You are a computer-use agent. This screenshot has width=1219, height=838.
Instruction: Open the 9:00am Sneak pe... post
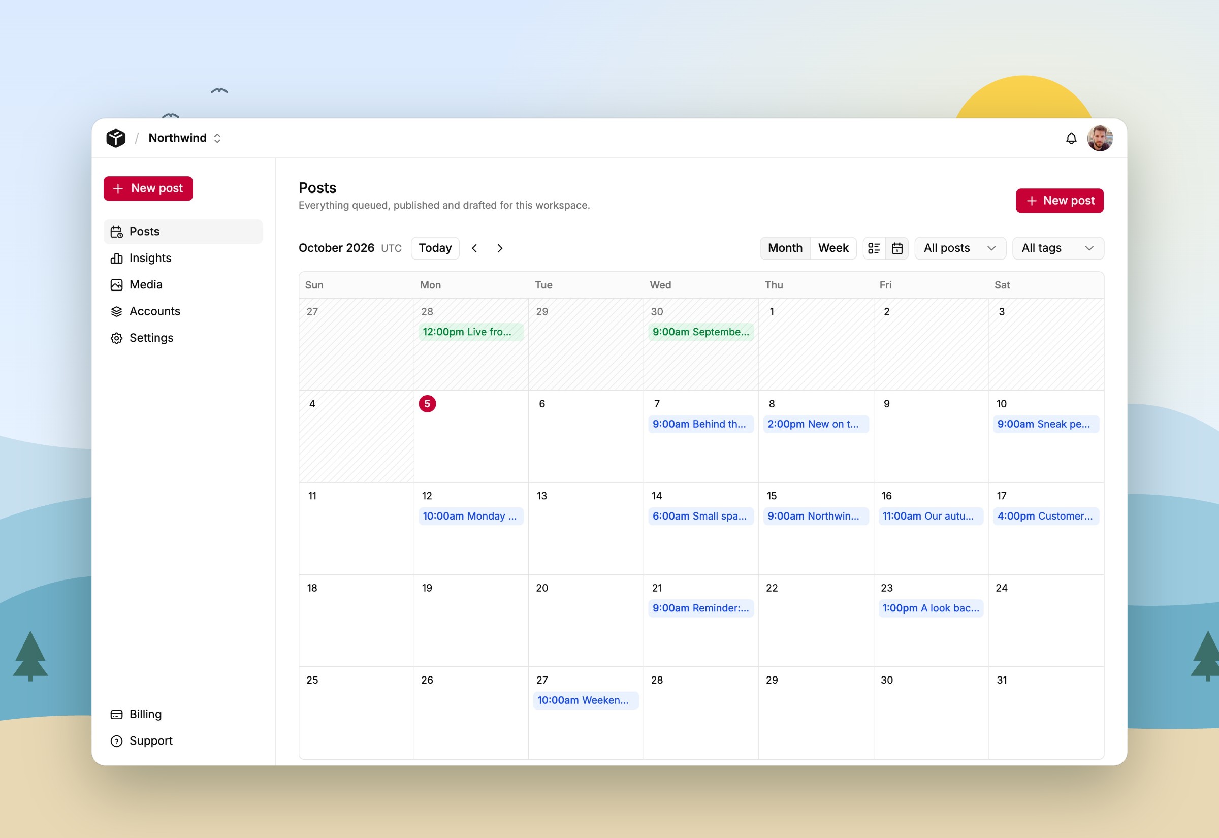click(x=1046, y=424)
